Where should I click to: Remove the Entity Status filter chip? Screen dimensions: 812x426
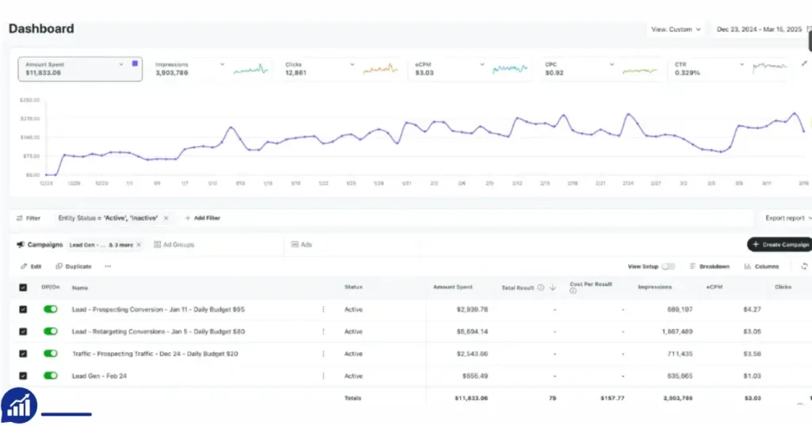click(166, 219)
